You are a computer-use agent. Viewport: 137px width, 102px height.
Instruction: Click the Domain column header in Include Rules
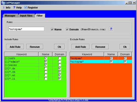click(x=59, y=54)
